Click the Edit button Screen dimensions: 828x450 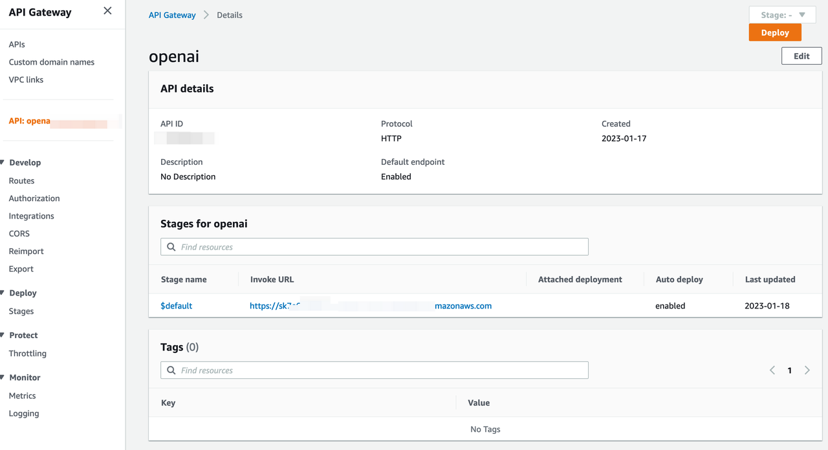801,56
